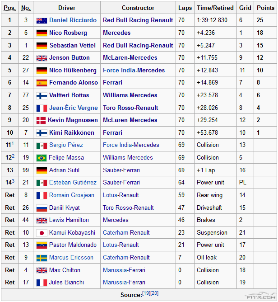Open source reference [19]
Viewport: 278px width, 302px height.
tap(147, 293)
